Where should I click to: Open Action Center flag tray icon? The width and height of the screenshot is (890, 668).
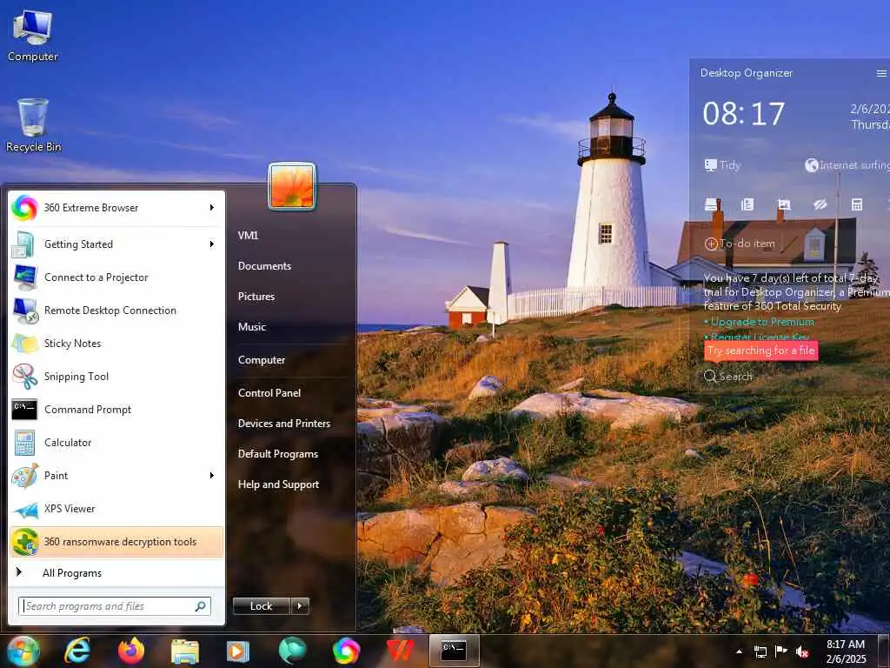[x=781, y=651]
